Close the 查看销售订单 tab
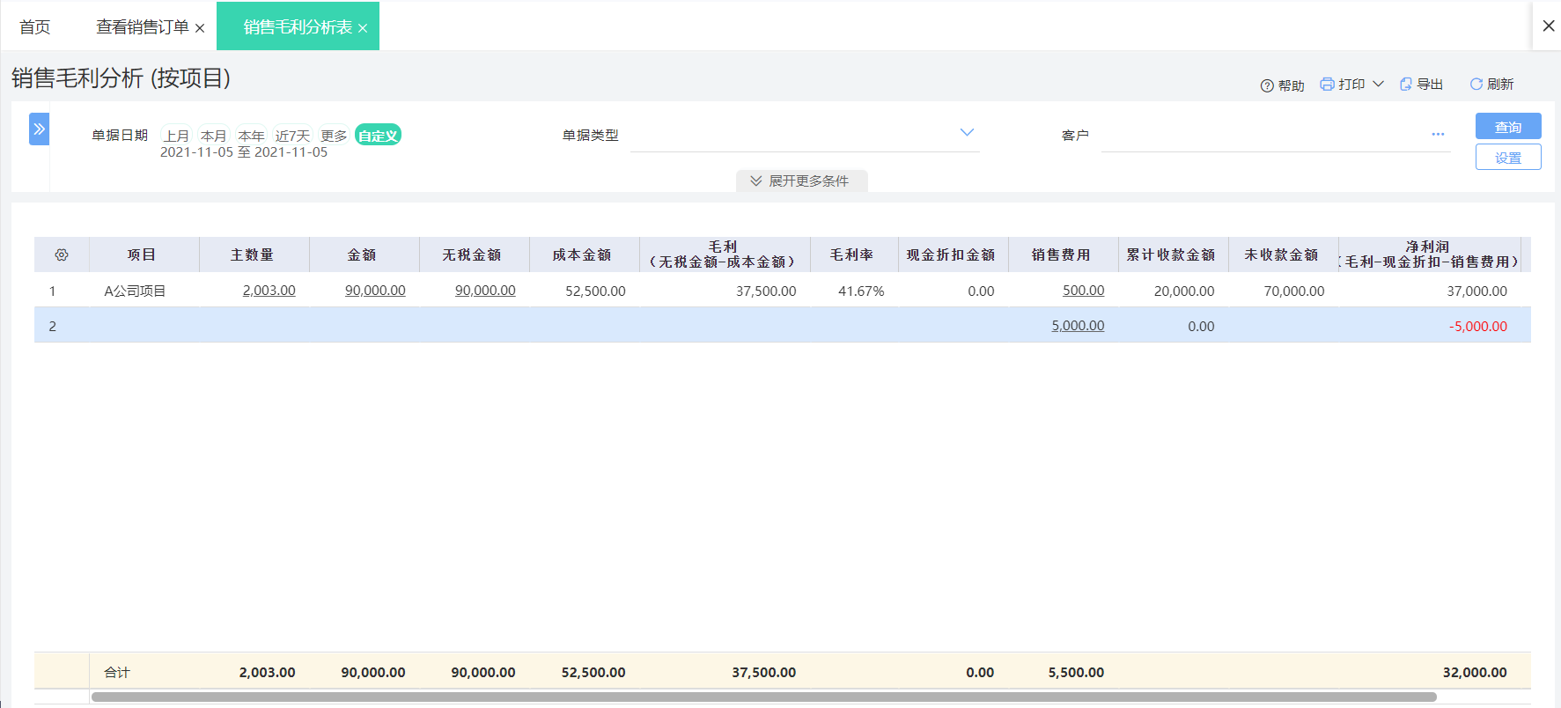 click(200, 28)
